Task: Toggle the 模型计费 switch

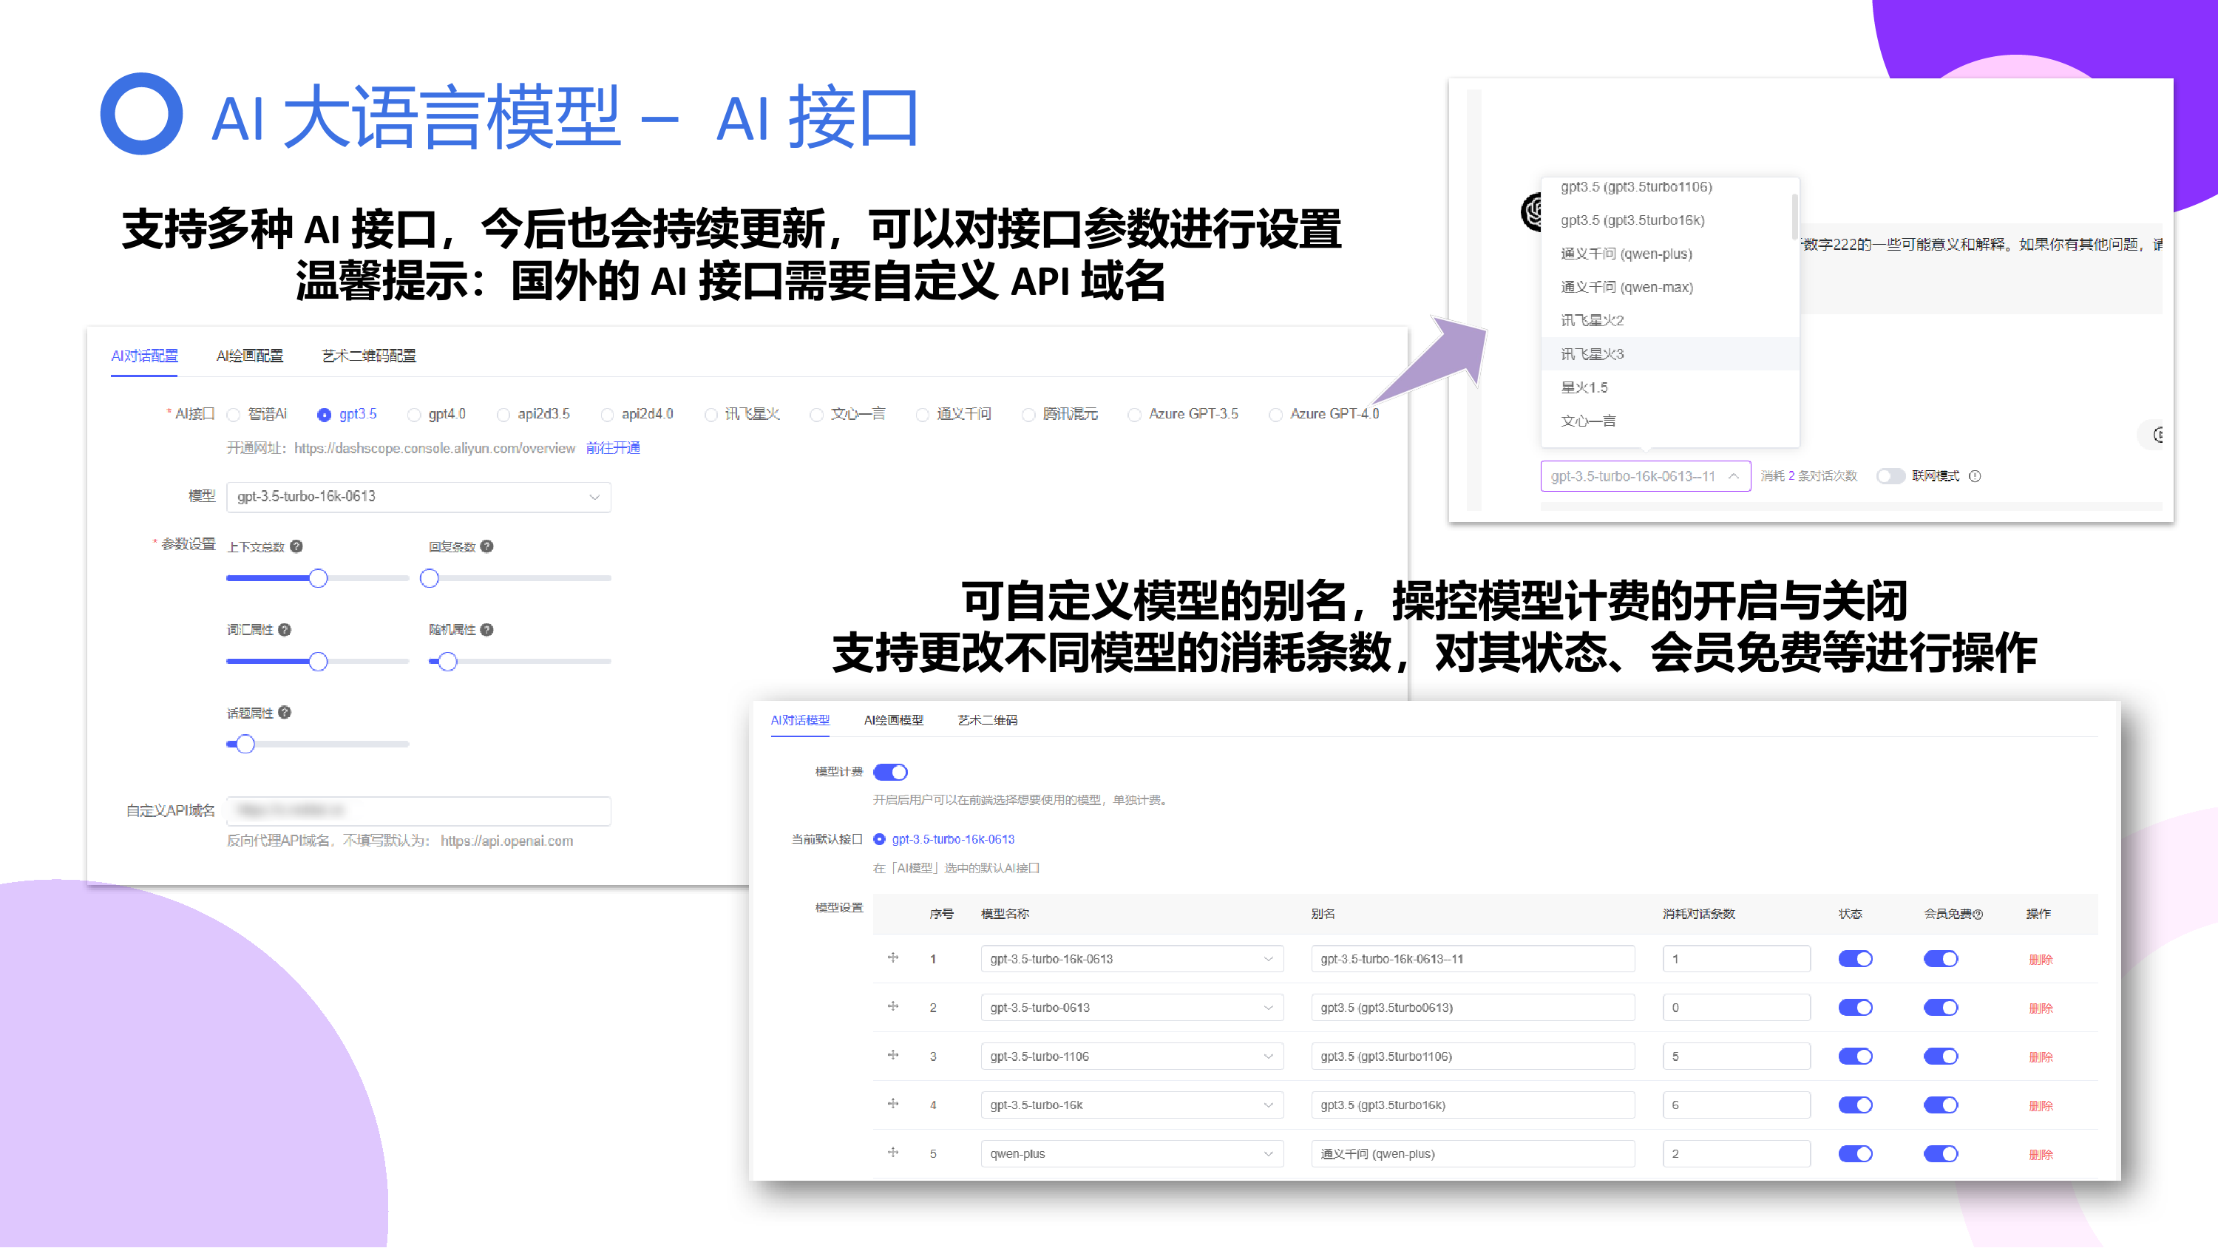Action: tap(889, 772)
